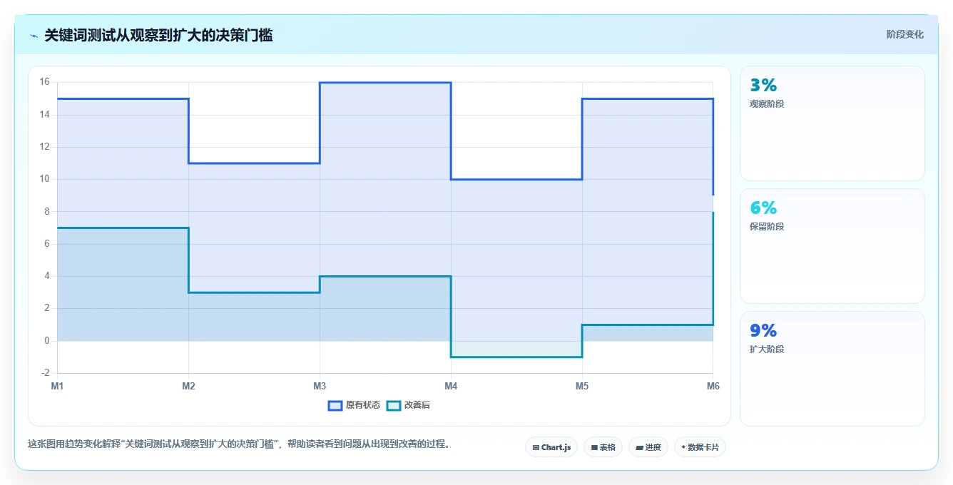The image size is (953, 485).
Task: Select the 数据卡片 tag chip
Action: pyautogui.click(x=700, y=447)
